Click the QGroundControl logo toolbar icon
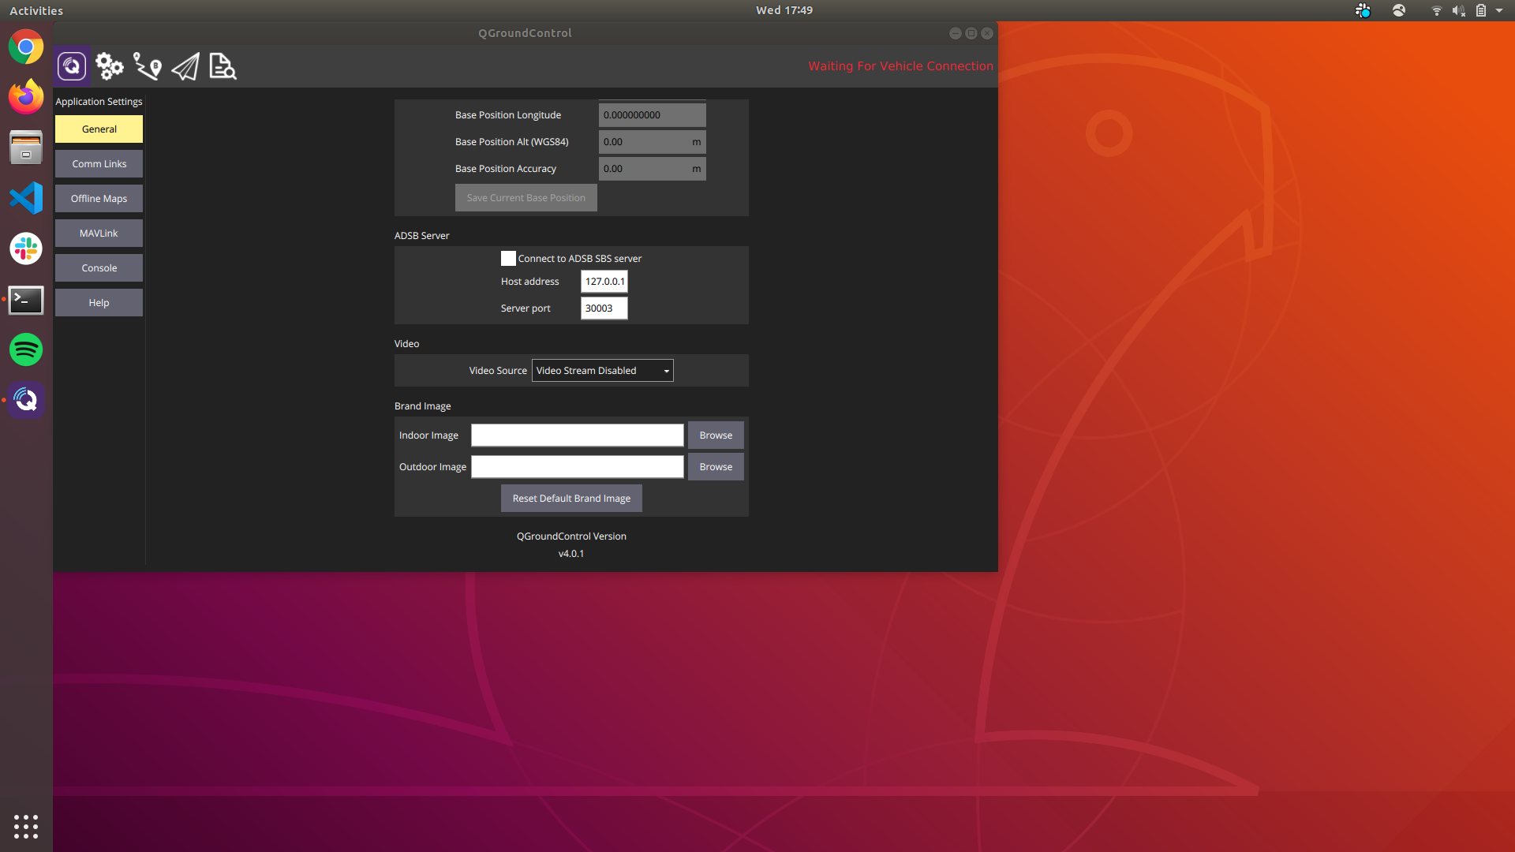This screenshot has height=852, width=1515. pos(72,66)
